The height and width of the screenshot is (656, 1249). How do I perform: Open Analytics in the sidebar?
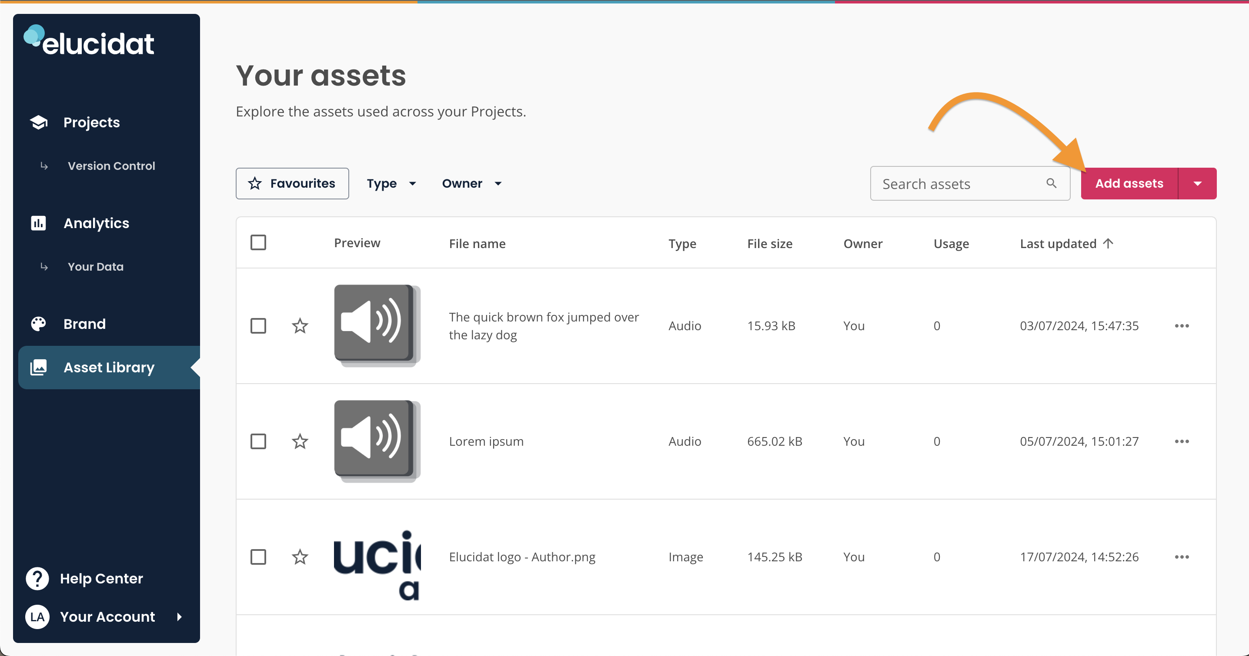tap(97, 223)
